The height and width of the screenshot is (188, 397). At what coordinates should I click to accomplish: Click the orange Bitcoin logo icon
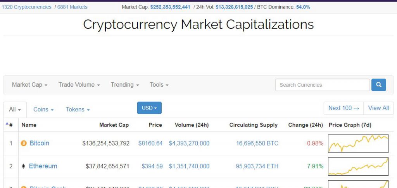click(24, 144)
